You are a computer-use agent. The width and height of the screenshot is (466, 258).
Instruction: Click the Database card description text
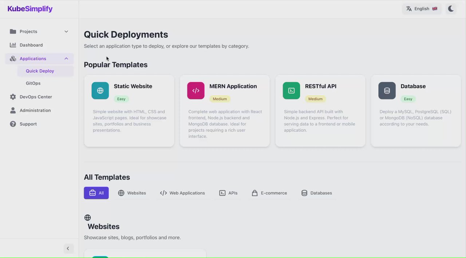pos(415,118)
